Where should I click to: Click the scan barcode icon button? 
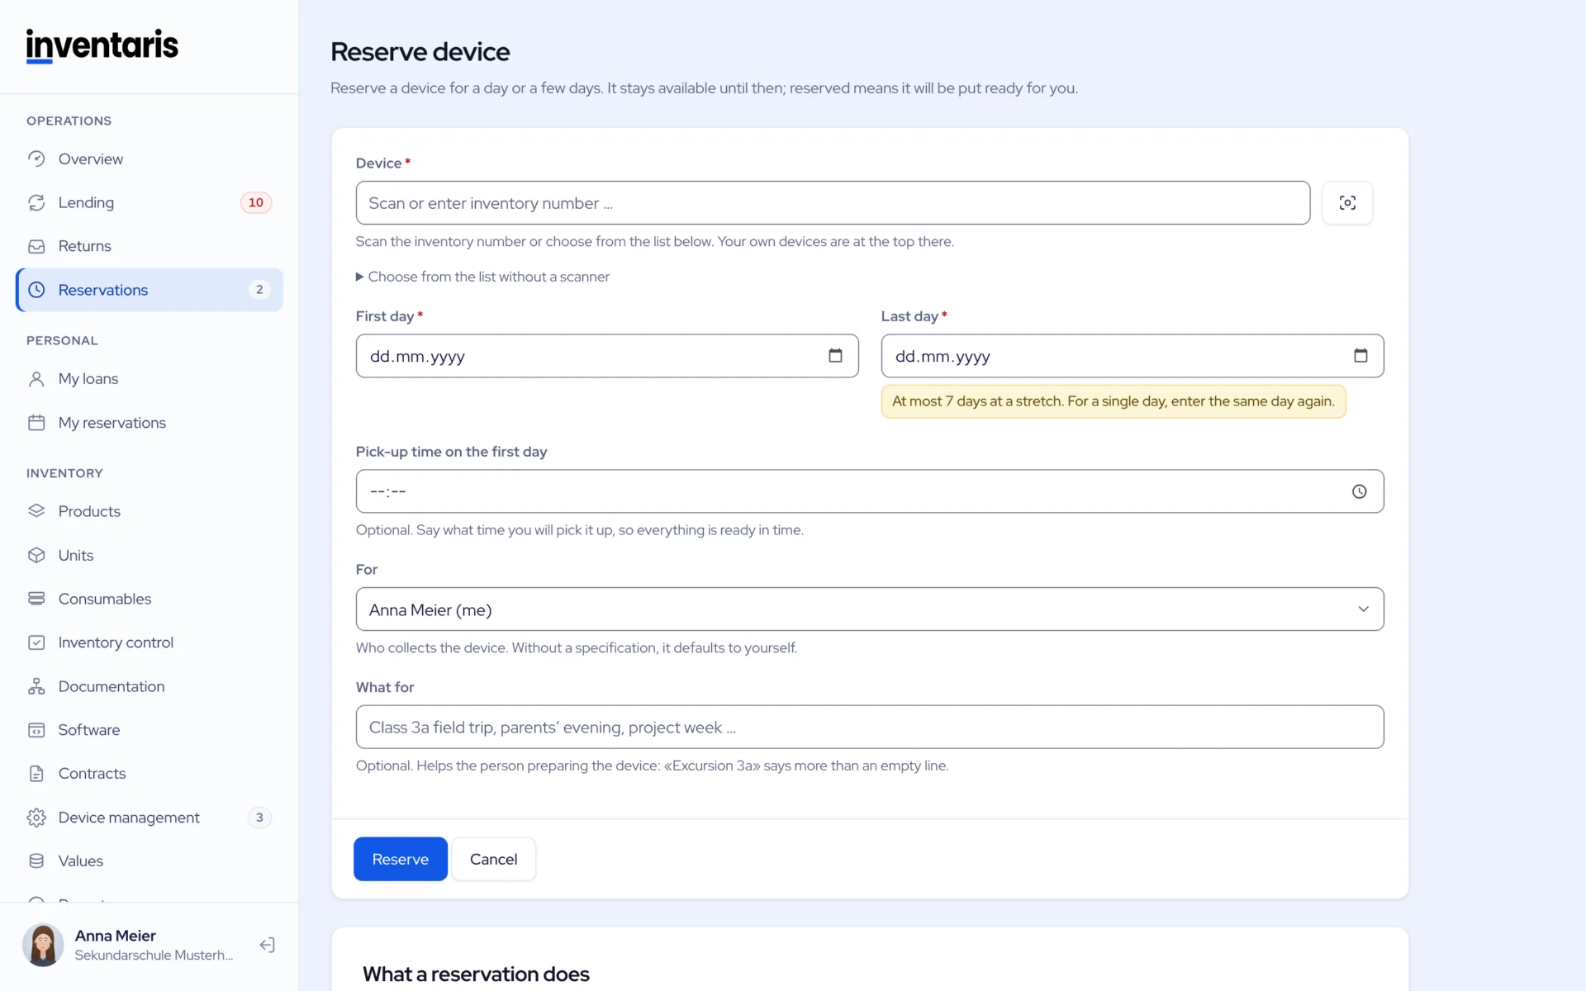pos(1347,202)
